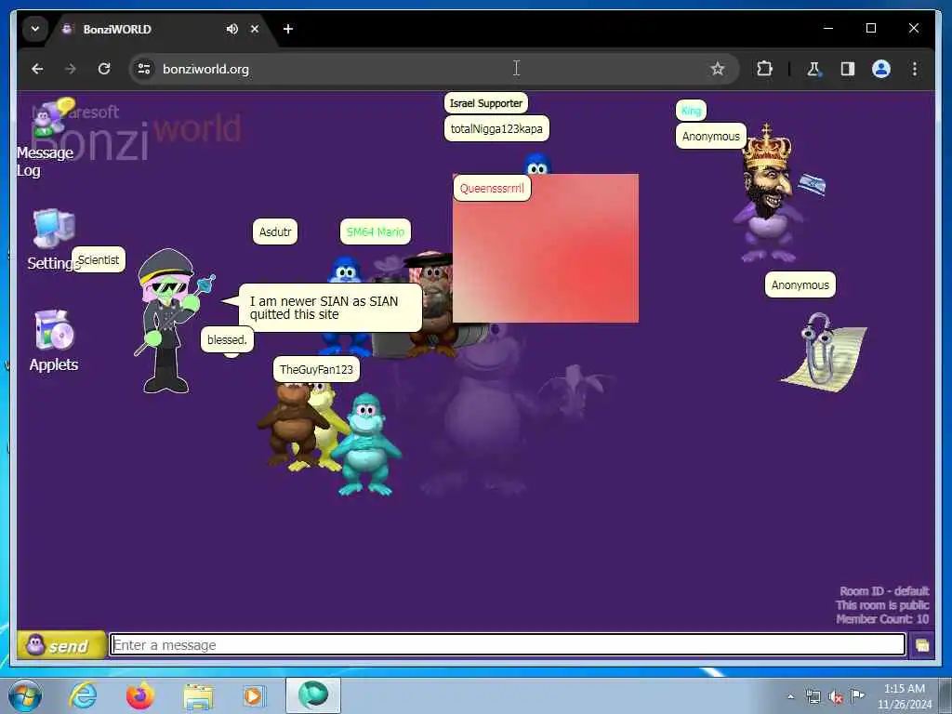Click the King crowned character

pos(771,193)
